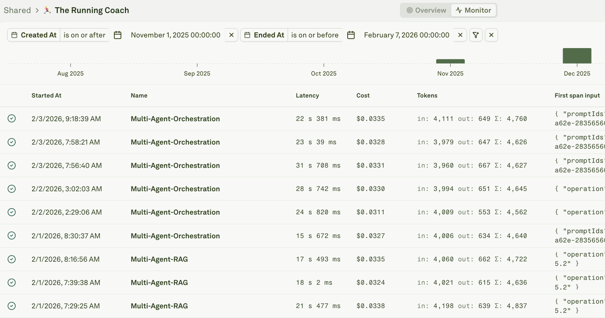
Task: Click the status check on the first Multi-Agent-RAG row
Action: (x=12, y=259)
